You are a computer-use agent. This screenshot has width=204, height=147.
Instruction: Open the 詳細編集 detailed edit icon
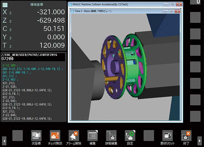coord(111,136)
